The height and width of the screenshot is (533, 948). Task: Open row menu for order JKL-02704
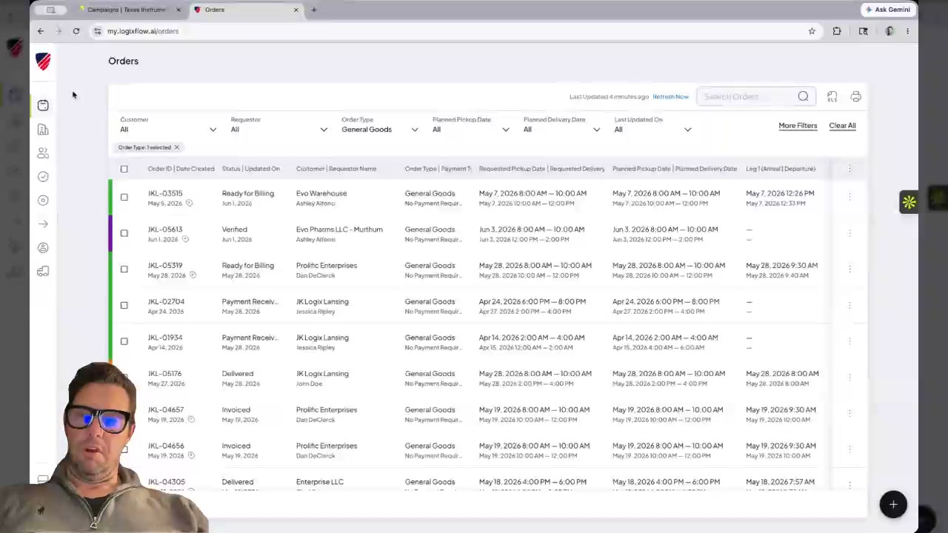click(849, 305)
